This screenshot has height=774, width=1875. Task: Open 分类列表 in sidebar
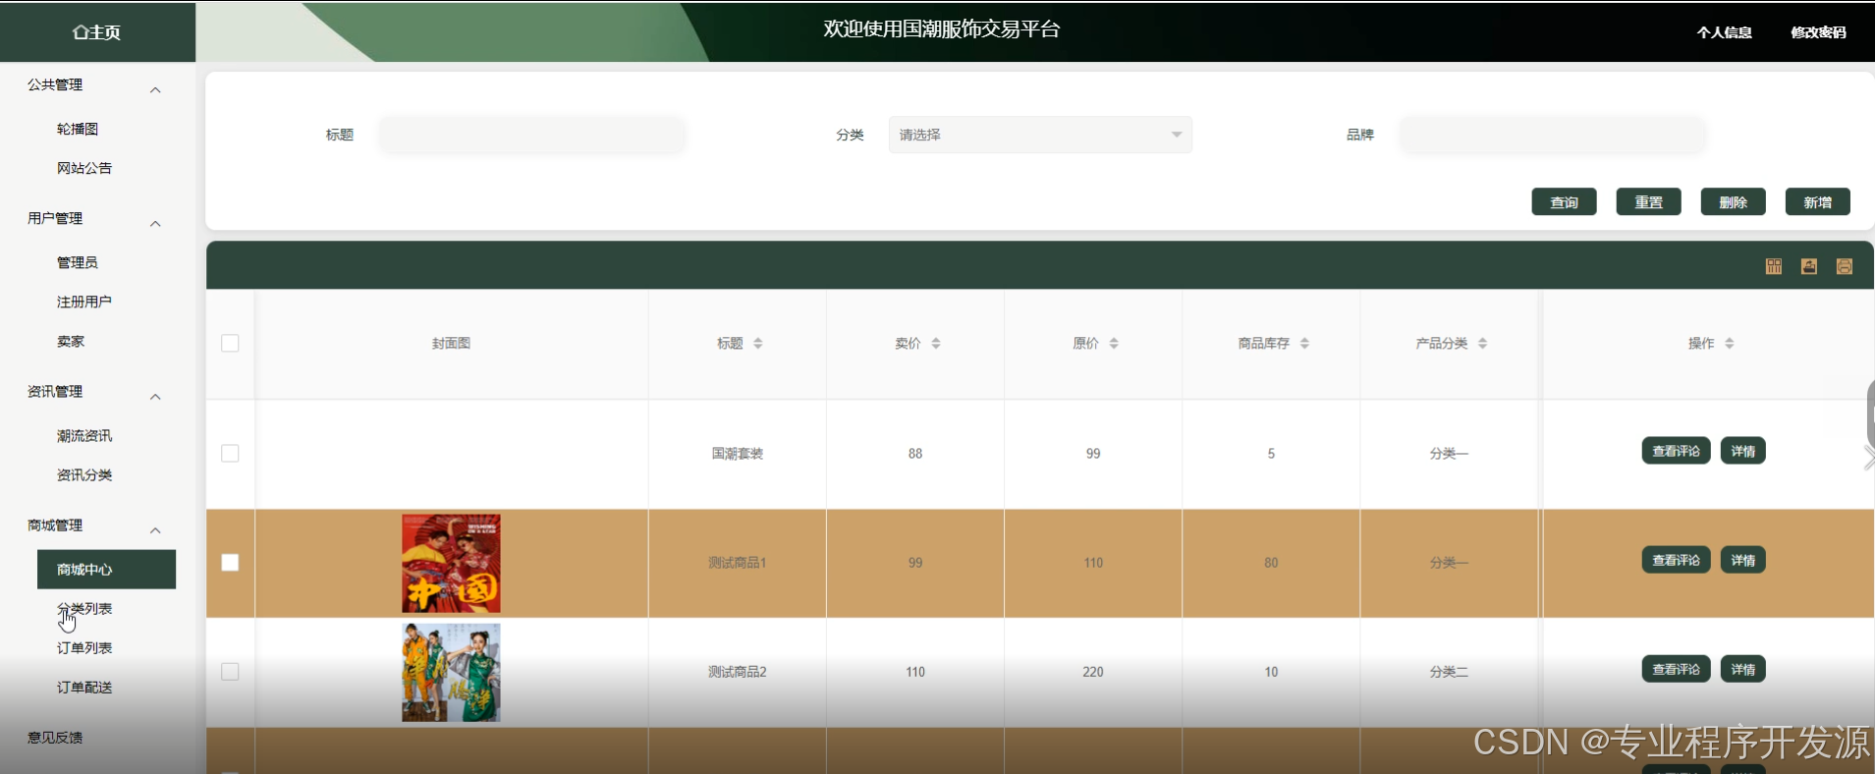tap(84, 608)
